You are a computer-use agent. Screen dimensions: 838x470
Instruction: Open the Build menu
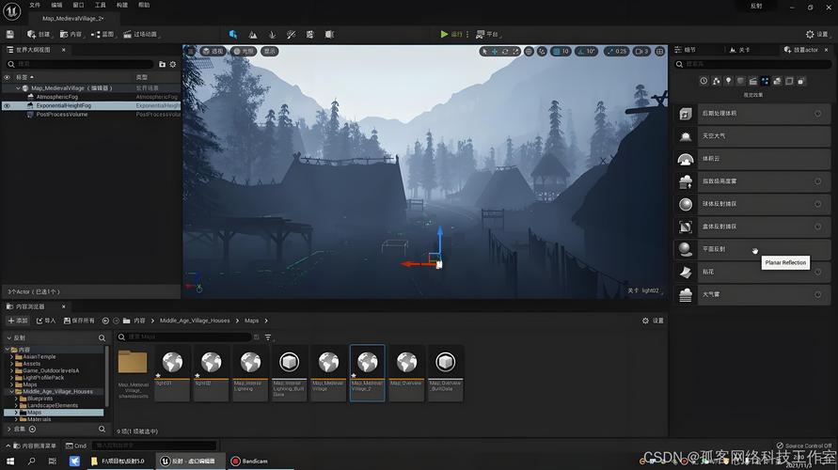122,5
